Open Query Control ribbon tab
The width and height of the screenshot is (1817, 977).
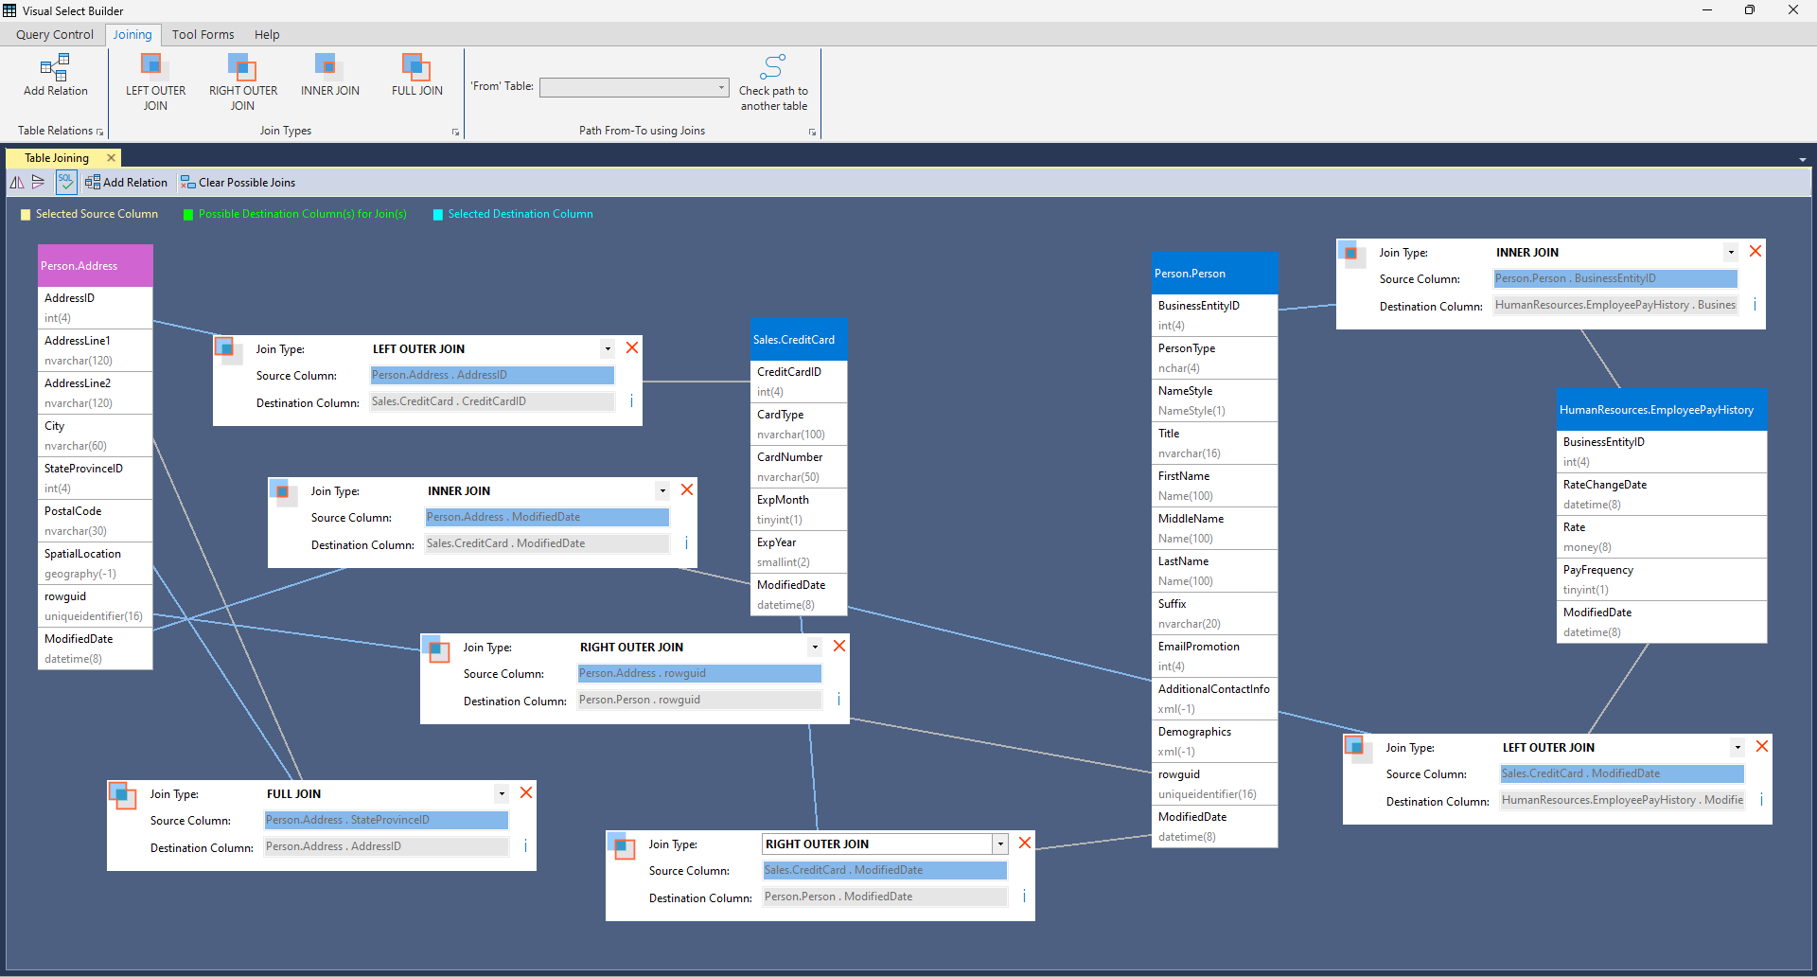click(55, 35)
